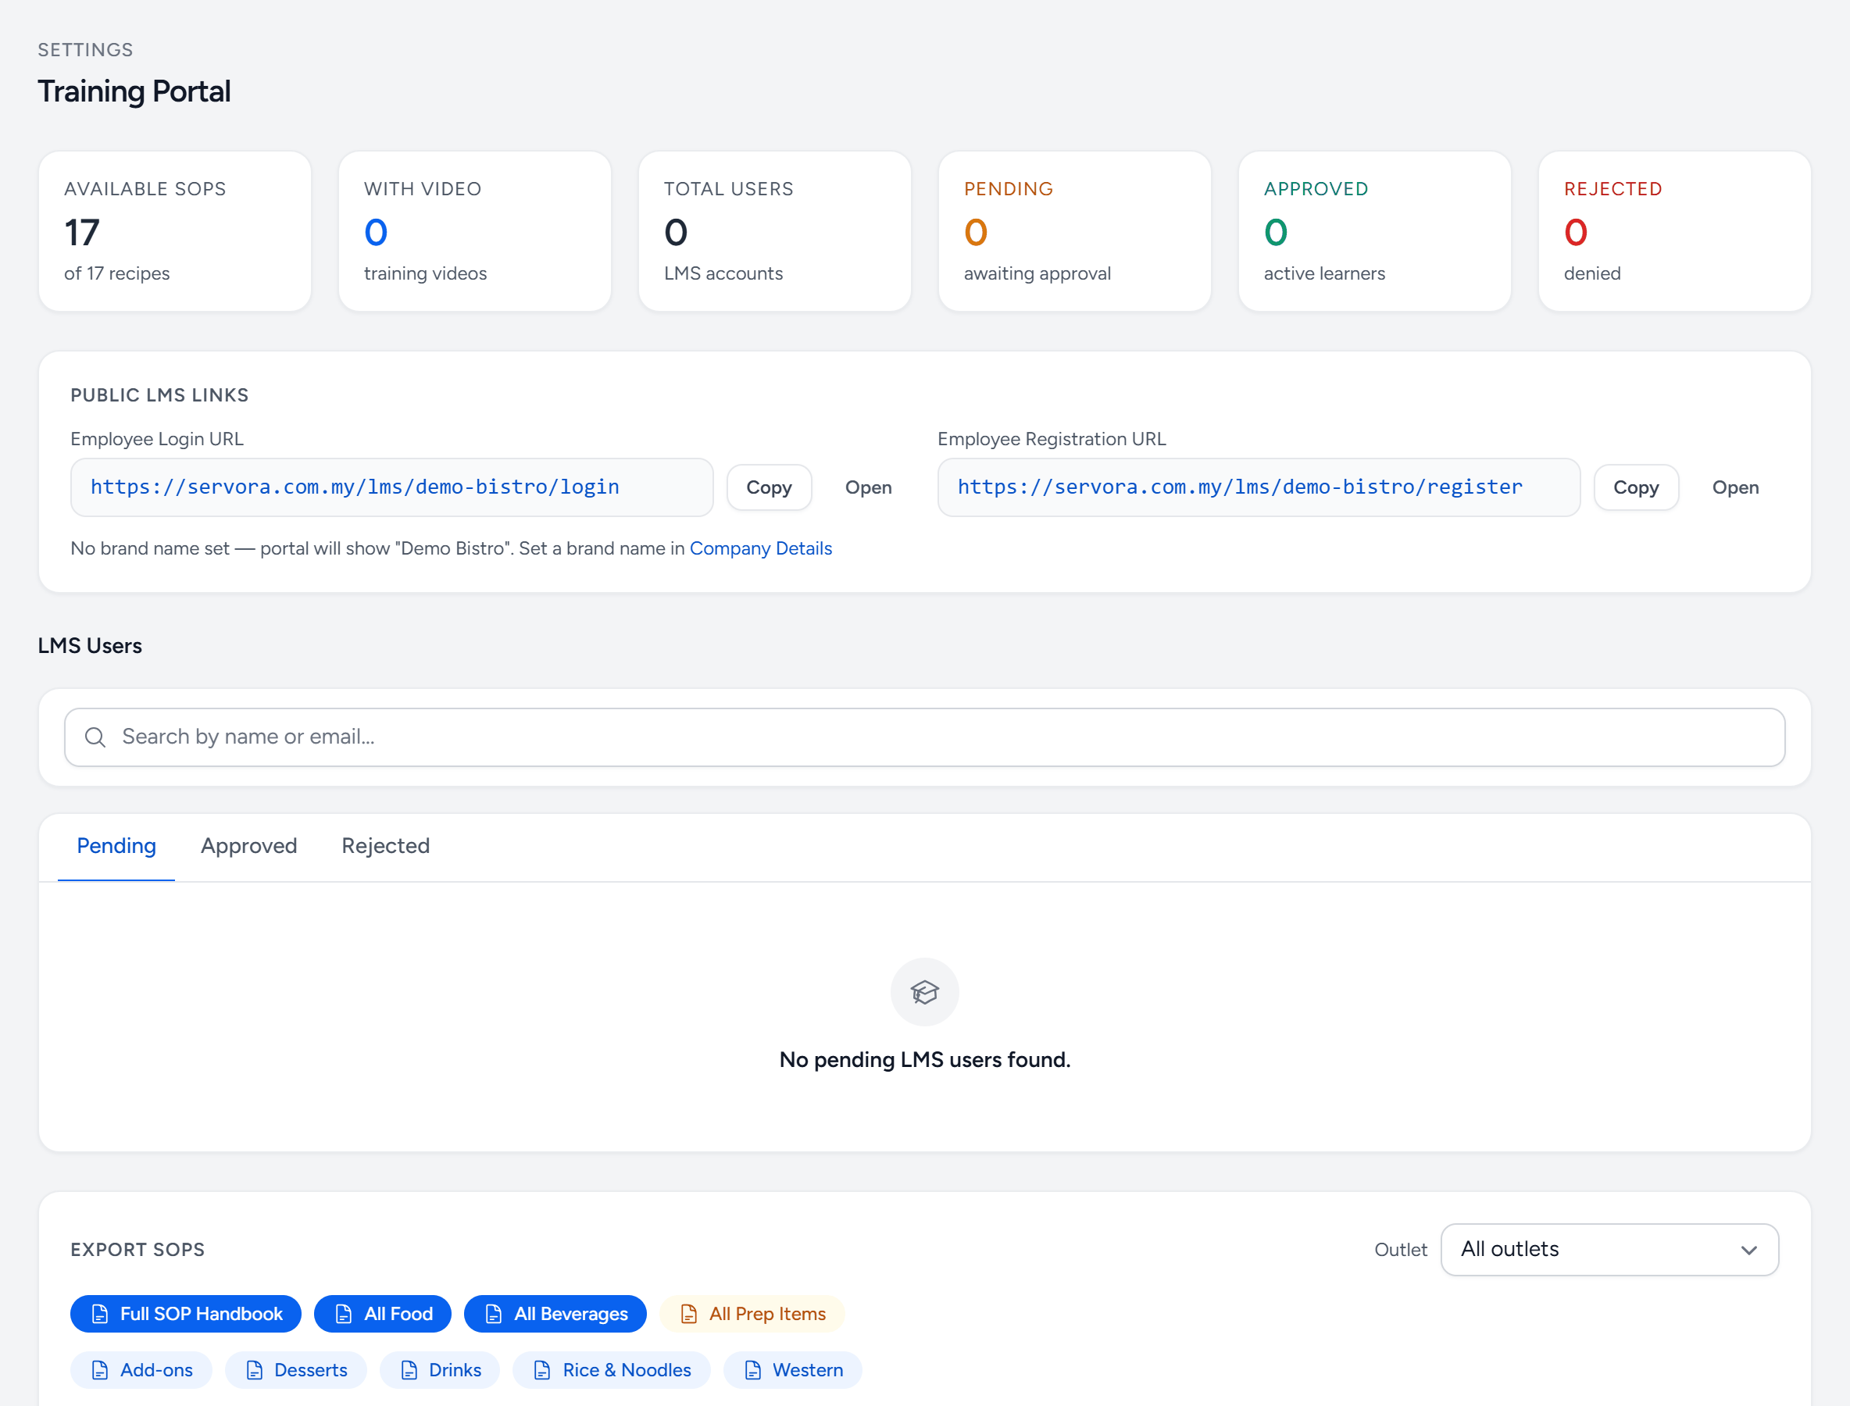Click the register URL text field

click(x=1259, y=487)
